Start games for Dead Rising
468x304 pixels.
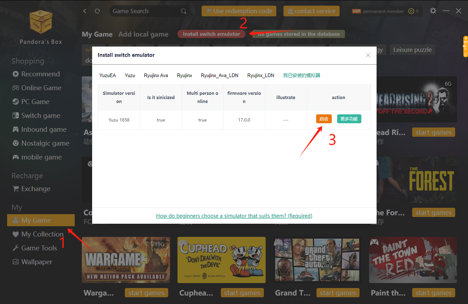tap(433, 132)
